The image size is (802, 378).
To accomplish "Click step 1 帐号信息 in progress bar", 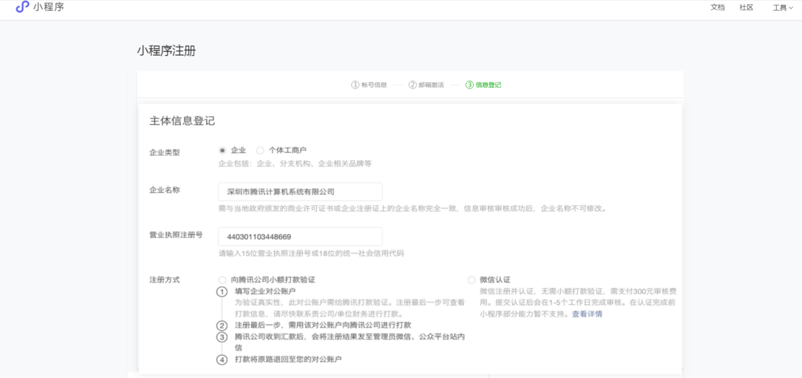I will [x=369, y=85].
